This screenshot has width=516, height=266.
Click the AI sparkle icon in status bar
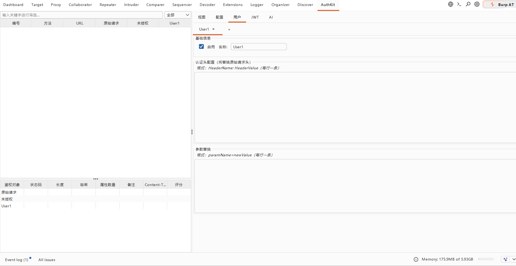505,259
